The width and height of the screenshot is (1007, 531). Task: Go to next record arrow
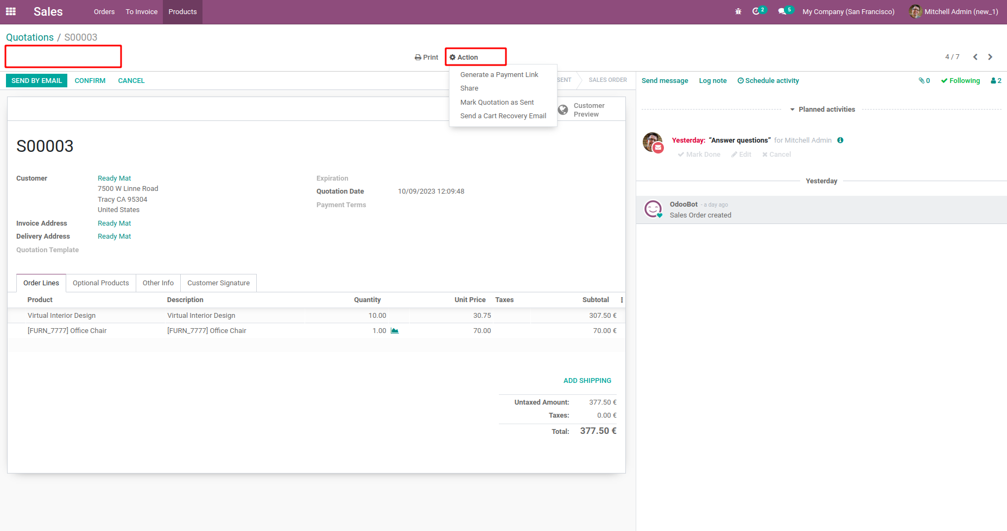click(x=990, y=57)
